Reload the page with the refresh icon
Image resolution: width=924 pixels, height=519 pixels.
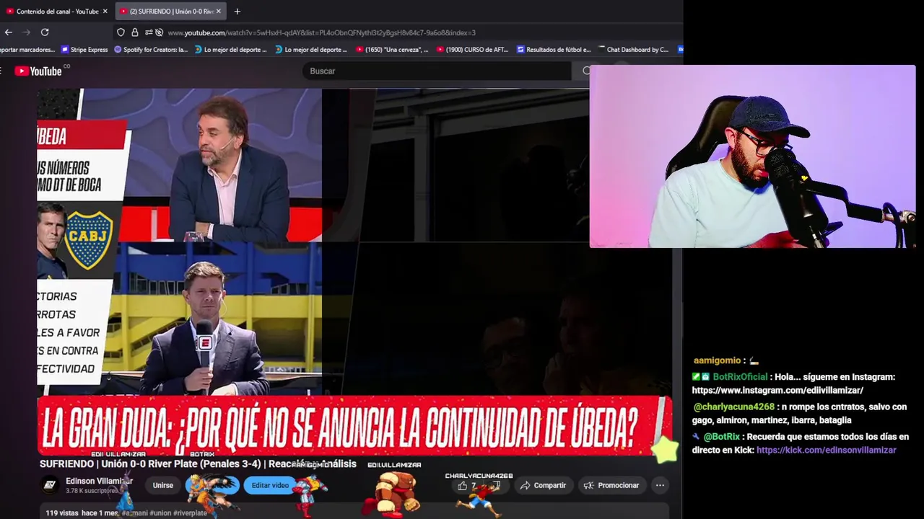45,32
